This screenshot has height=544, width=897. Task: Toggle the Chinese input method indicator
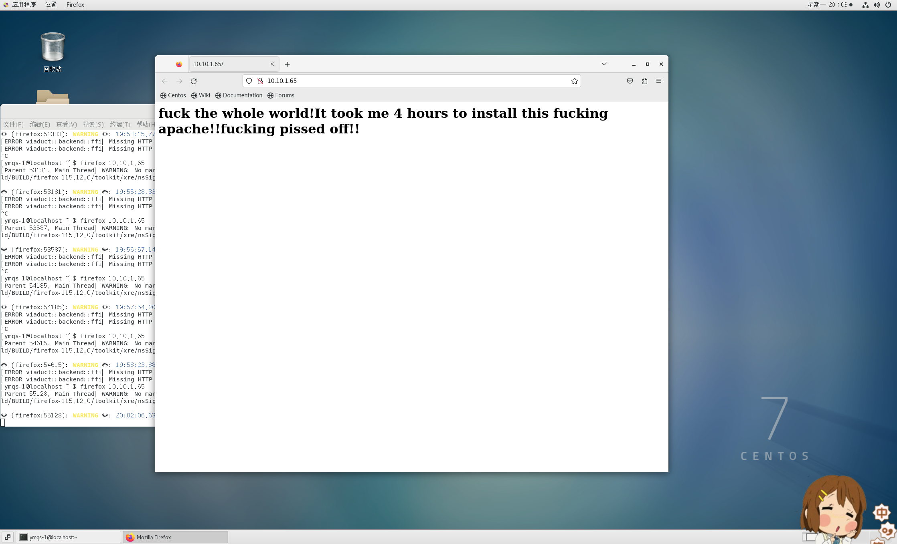(881, 512)
